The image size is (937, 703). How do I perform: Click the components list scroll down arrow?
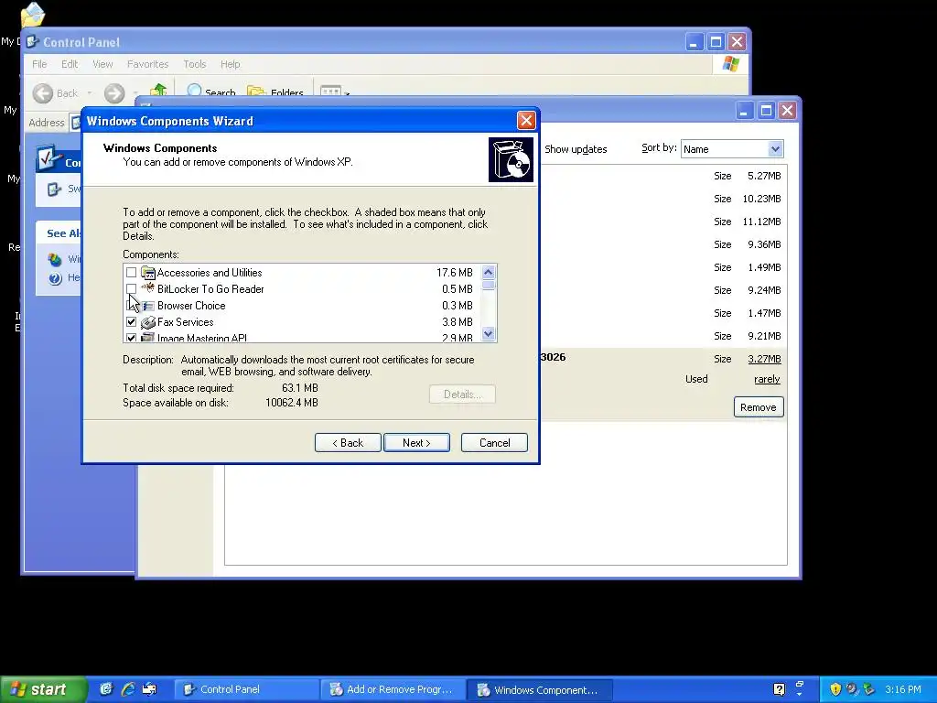pos(489,334)
